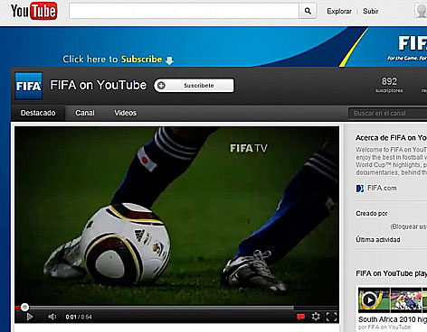Switch to the Destacado tab
Screen dimensions: 427x332
pos(38,113)
